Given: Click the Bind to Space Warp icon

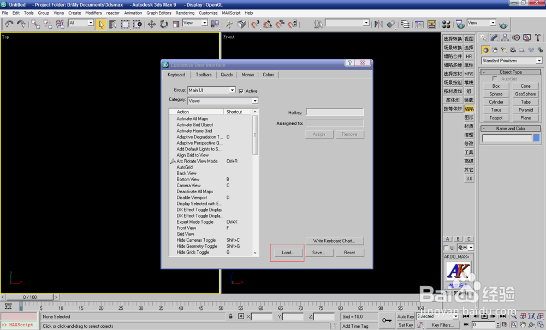Looking at the screenshot, I should (60, 24).
